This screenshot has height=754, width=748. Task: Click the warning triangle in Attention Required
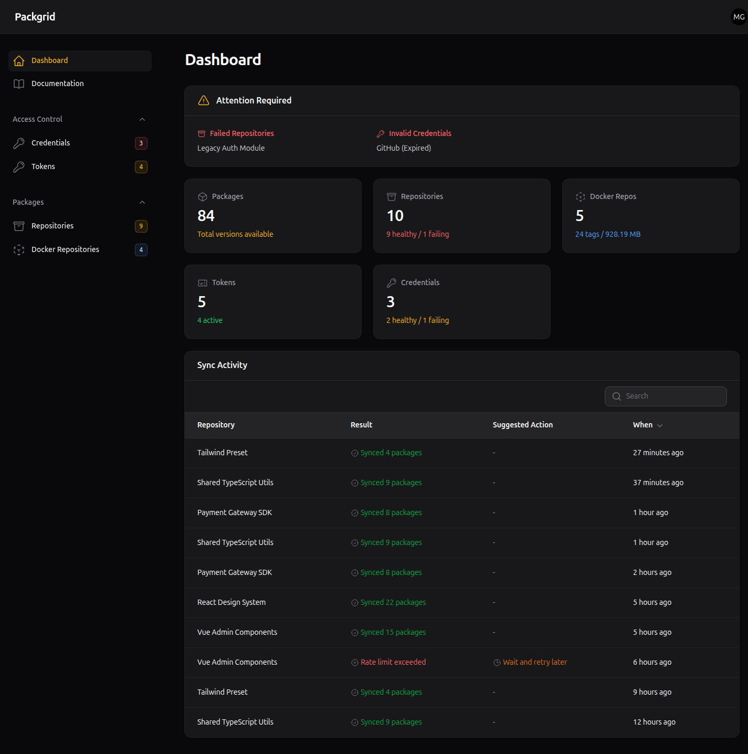tap(203, 100)
